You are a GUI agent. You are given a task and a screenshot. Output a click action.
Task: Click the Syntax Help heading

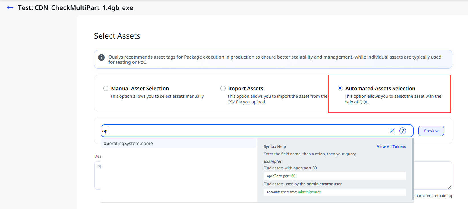tap(275, 146)
